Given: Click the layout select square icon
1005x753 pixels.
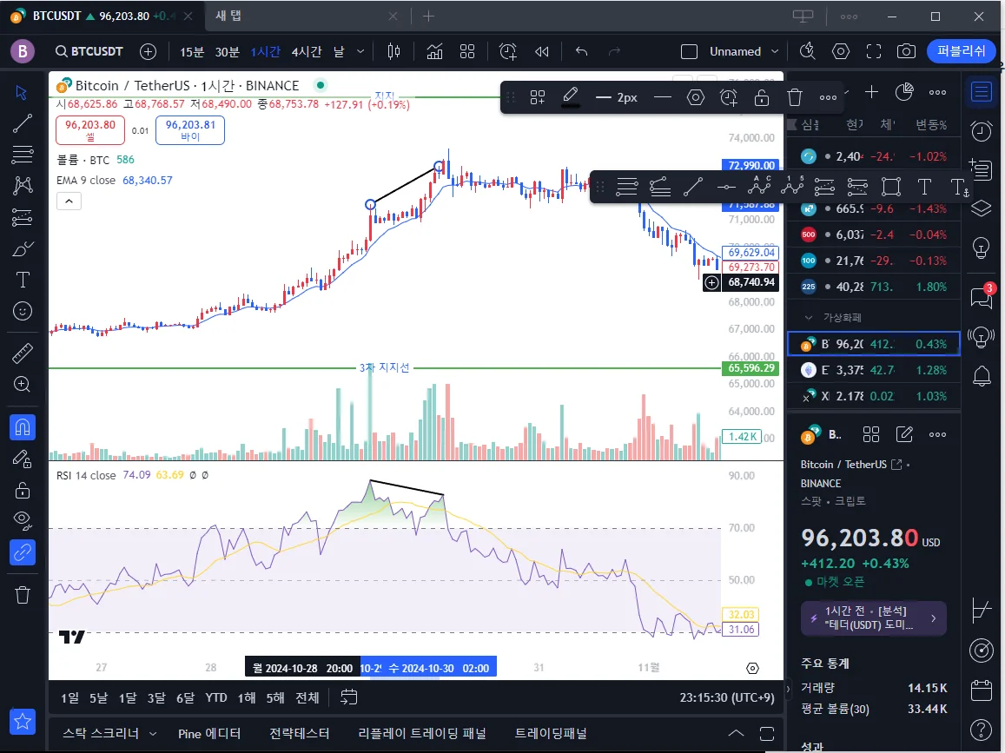Looking at the screenshot, I should [x=689, y=51].
